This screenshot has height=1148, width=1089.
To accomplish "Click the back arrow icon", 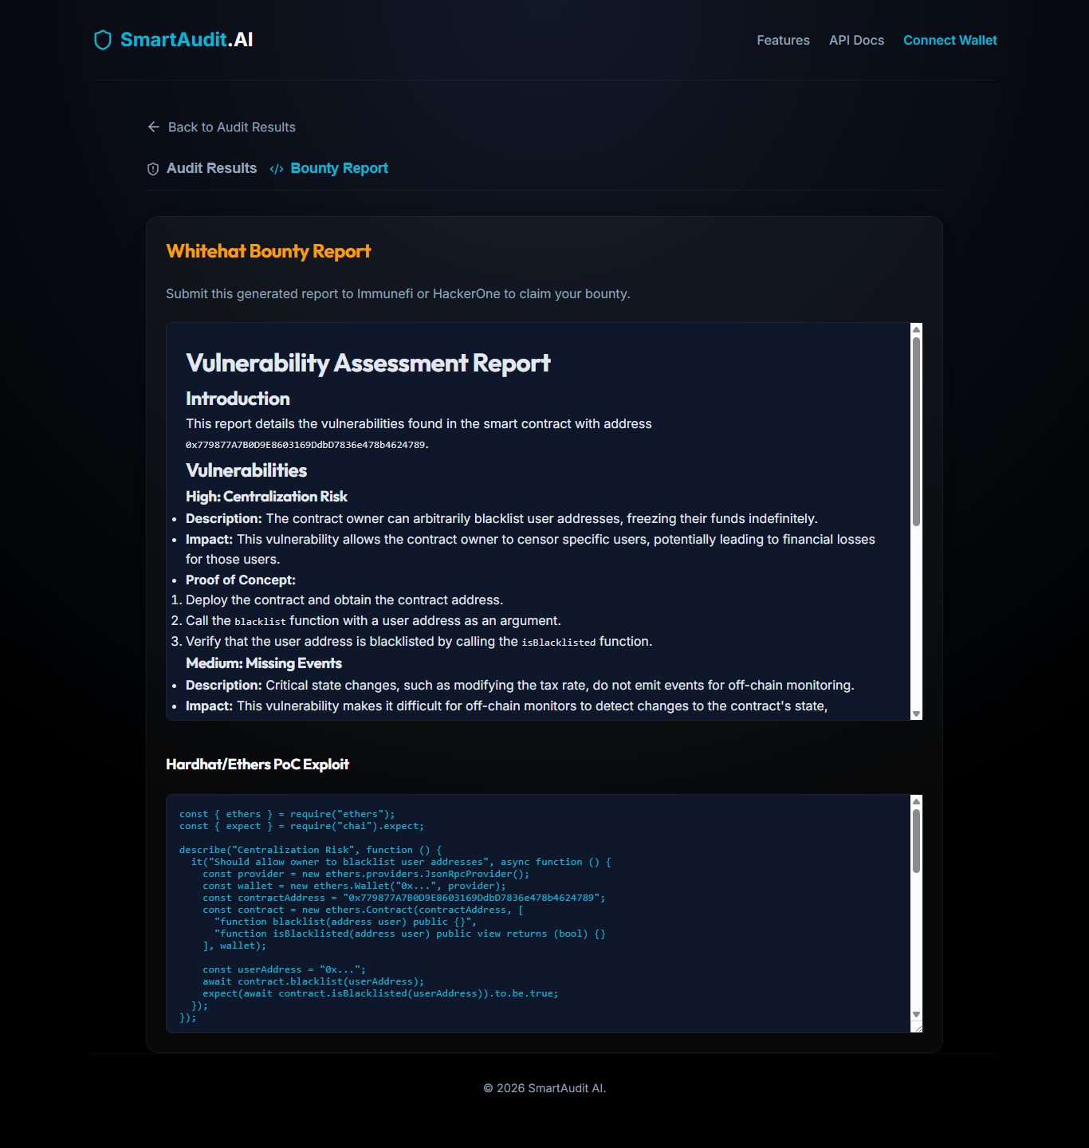I will click(154, 127).
